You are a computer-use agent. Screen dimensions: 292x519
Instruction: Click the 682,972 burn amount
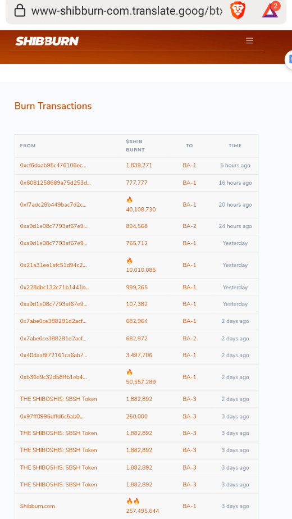pos(136,339)
